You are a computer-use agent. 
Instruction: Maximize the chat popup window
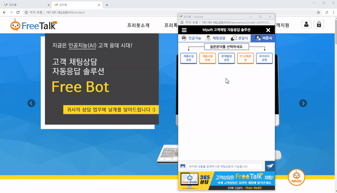pyautogui.click(x=260, y=17)
